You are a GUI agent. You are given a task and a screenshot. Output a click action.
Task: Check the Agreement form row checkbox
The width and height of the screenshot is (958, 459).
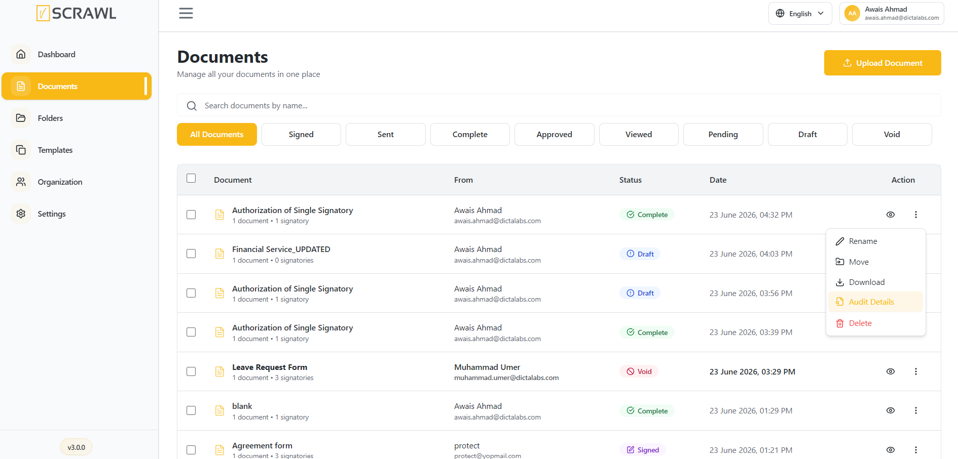(191, 450)
